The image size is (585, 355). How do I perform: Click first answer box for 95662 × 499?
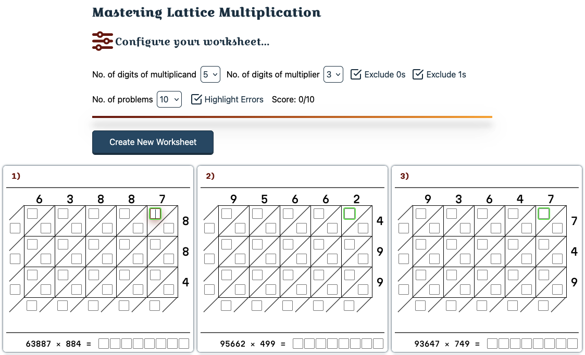pyautogui.click(x=298, y=344)
